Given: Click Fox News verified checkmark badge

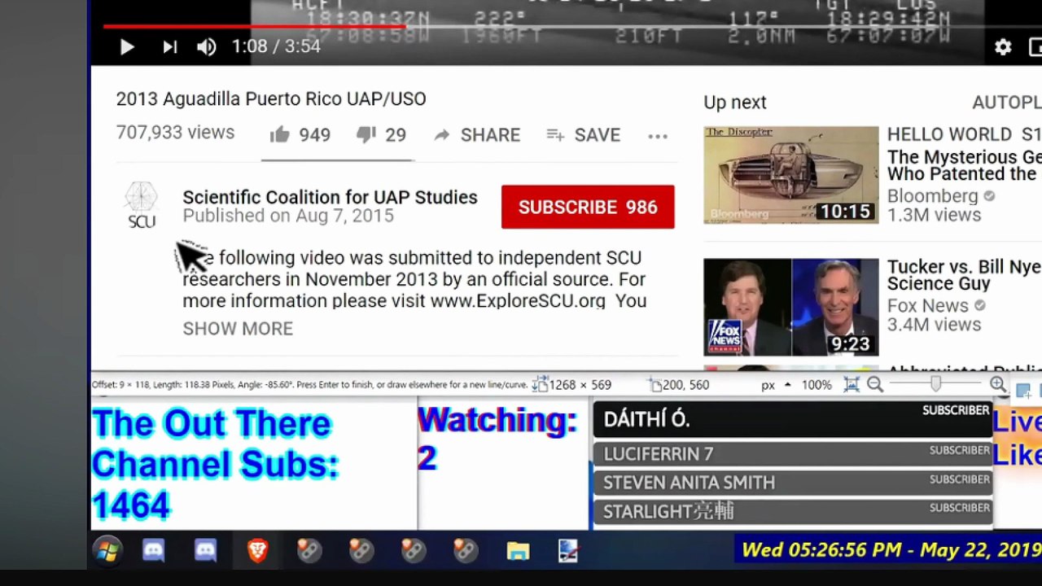Looking at the screenshot, I should [979, 306].
